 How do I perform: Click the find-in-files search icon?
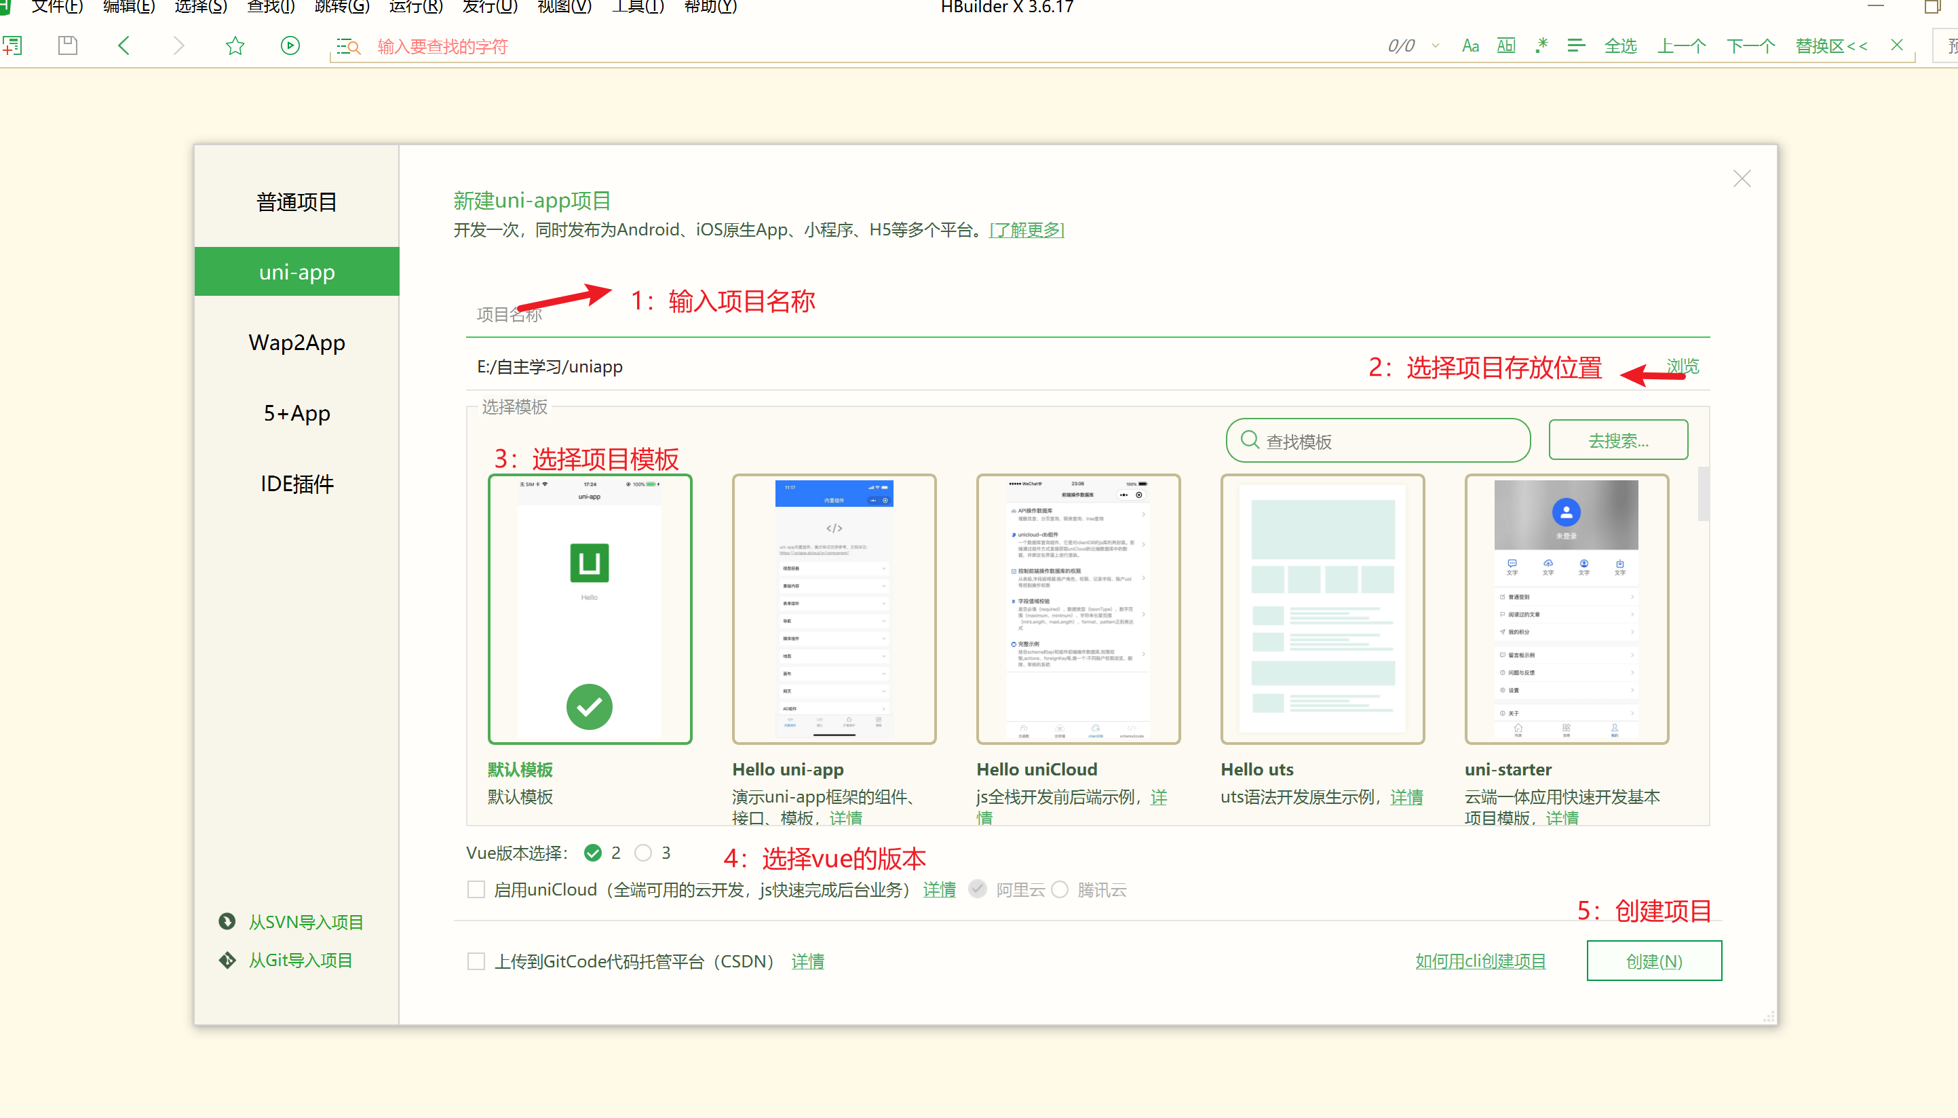pyautogui.click(x=348, y=47)
